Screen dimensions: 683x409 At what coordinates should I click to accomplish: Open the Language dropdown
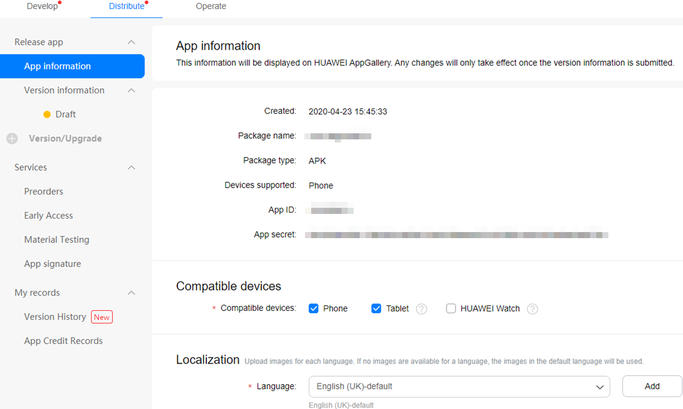pos(459,387)
